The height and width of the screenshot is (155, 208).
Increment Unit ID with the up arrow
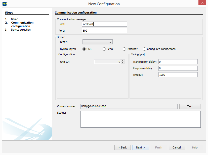click(123, 60)
